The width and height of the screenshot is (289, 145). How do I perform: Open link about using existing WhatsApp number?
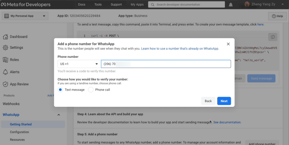pyautogui.click(x=180, y=49)
